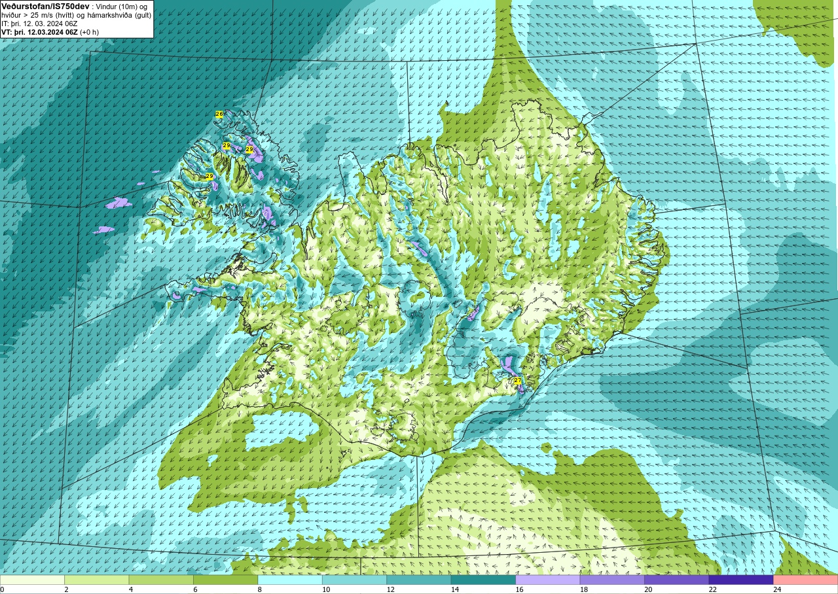Select the 22–24 m/s dark indigo legend swatch
The image size is (838, 594).
741,580
